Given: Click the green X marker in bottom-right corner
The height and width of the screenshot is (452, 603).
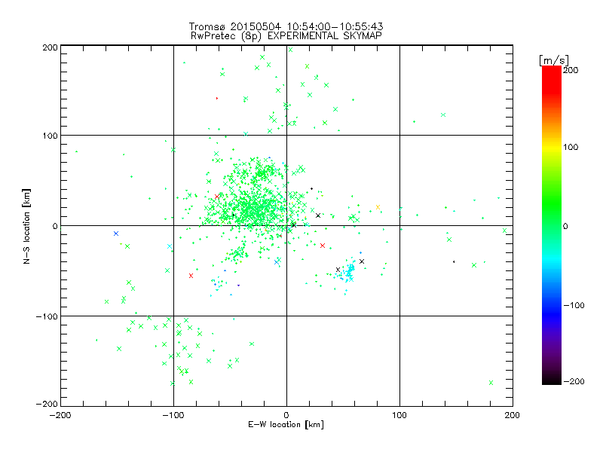Looking at the screenshot, I should [x=491, y=383].
